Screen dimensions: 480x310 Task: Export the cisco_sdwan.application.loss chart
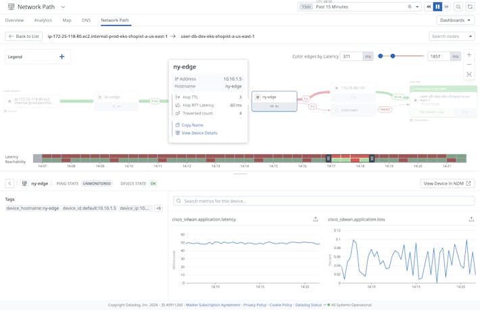[x=471, y=219]
